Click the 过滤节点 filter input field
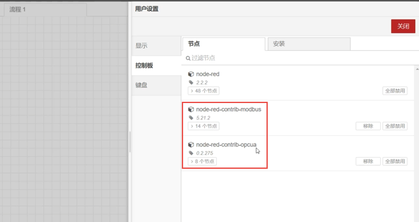This screenshot has height=222, width=419. (299, 58)
